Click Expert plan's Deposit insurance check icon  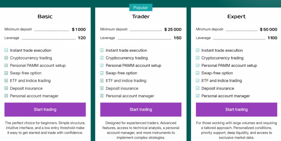[x=198, y=89]
